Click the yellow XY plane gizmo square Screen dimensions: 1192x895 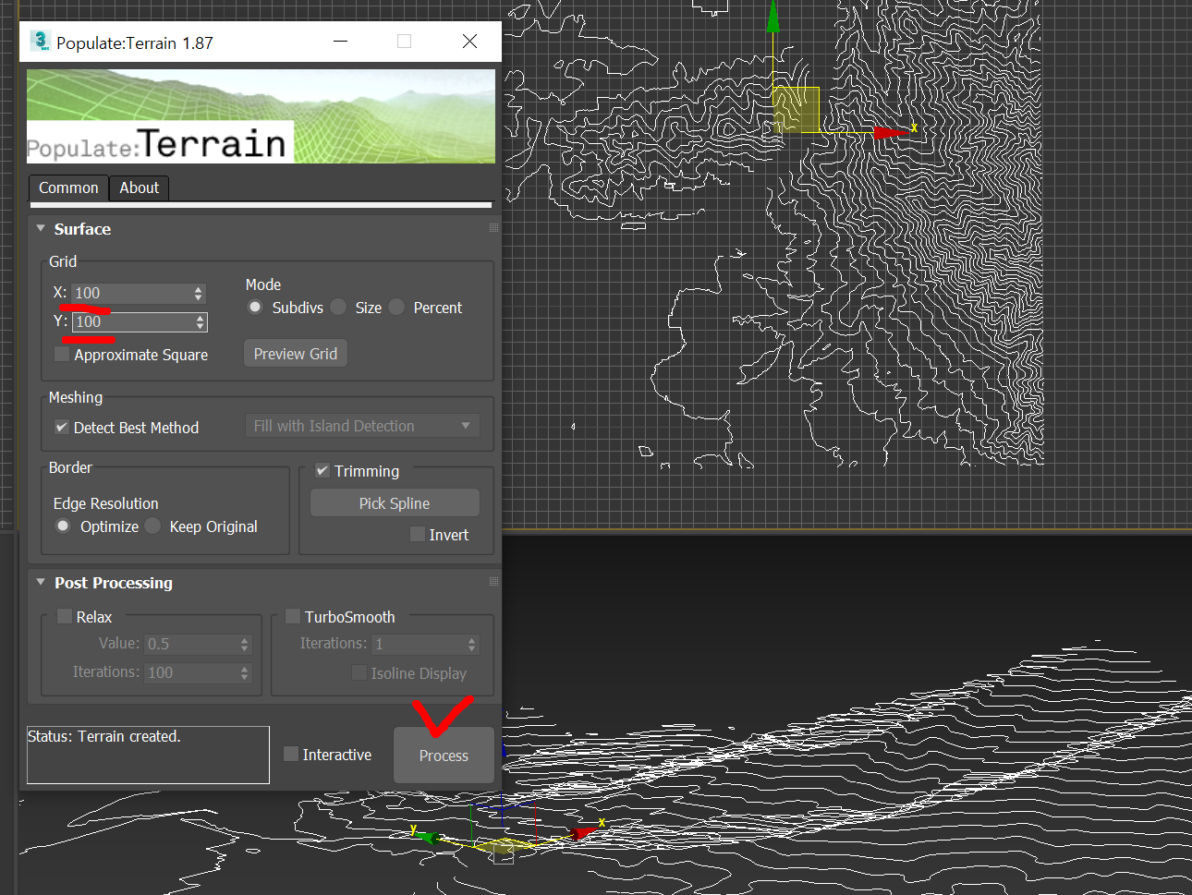[796, 110]
